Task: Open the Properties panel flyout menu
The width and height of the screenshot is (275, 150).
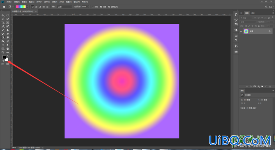Action: click(273, 90)
